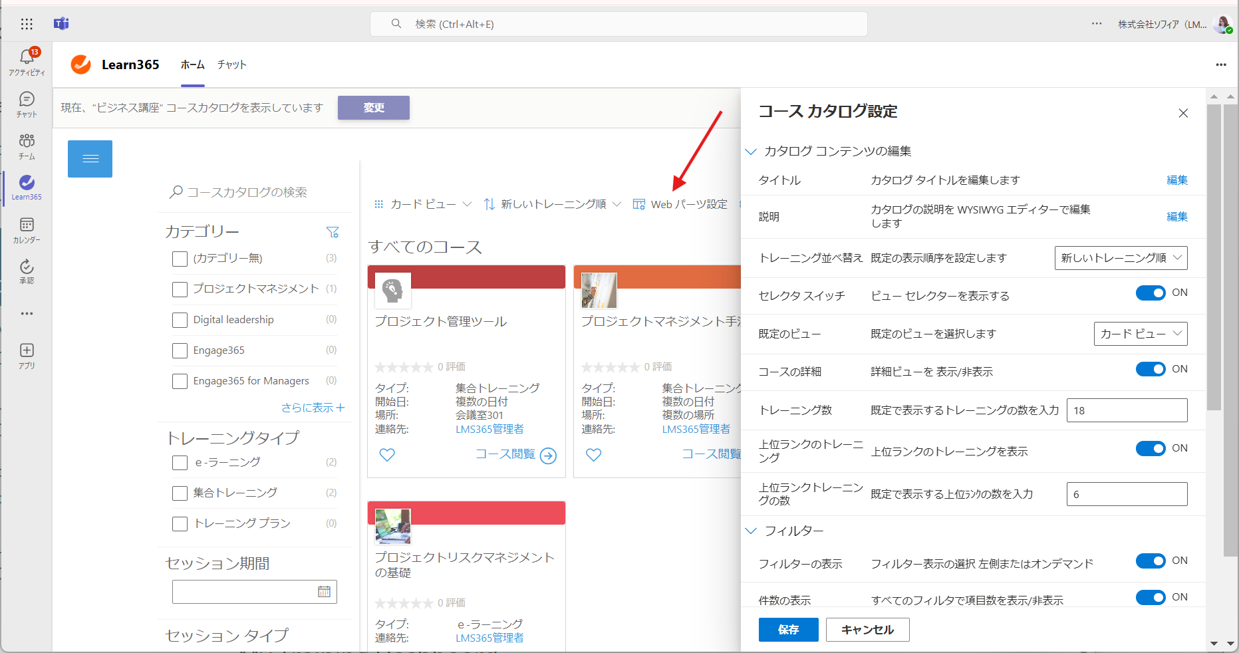Select the Learn365 sidebar app
The height and width of the screenshot is (653, 1239).
pos(27,188)
